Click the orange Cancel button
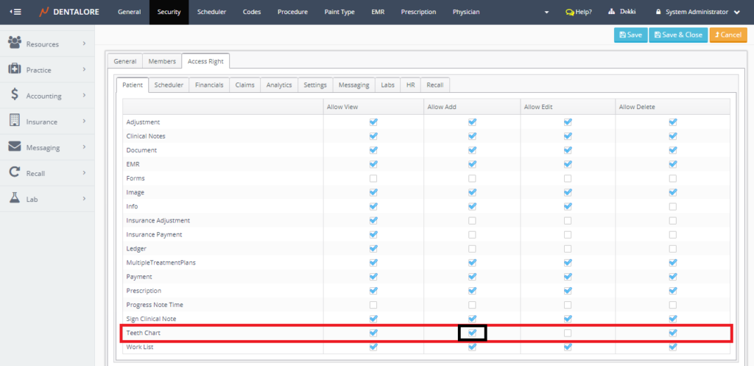754x366 pixels. coord(727,35)
